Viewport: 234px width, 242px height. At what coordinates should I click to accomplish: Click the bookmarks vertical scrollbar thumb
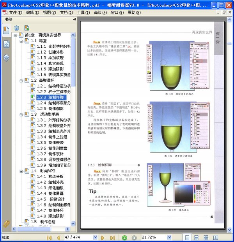(73, 63)
